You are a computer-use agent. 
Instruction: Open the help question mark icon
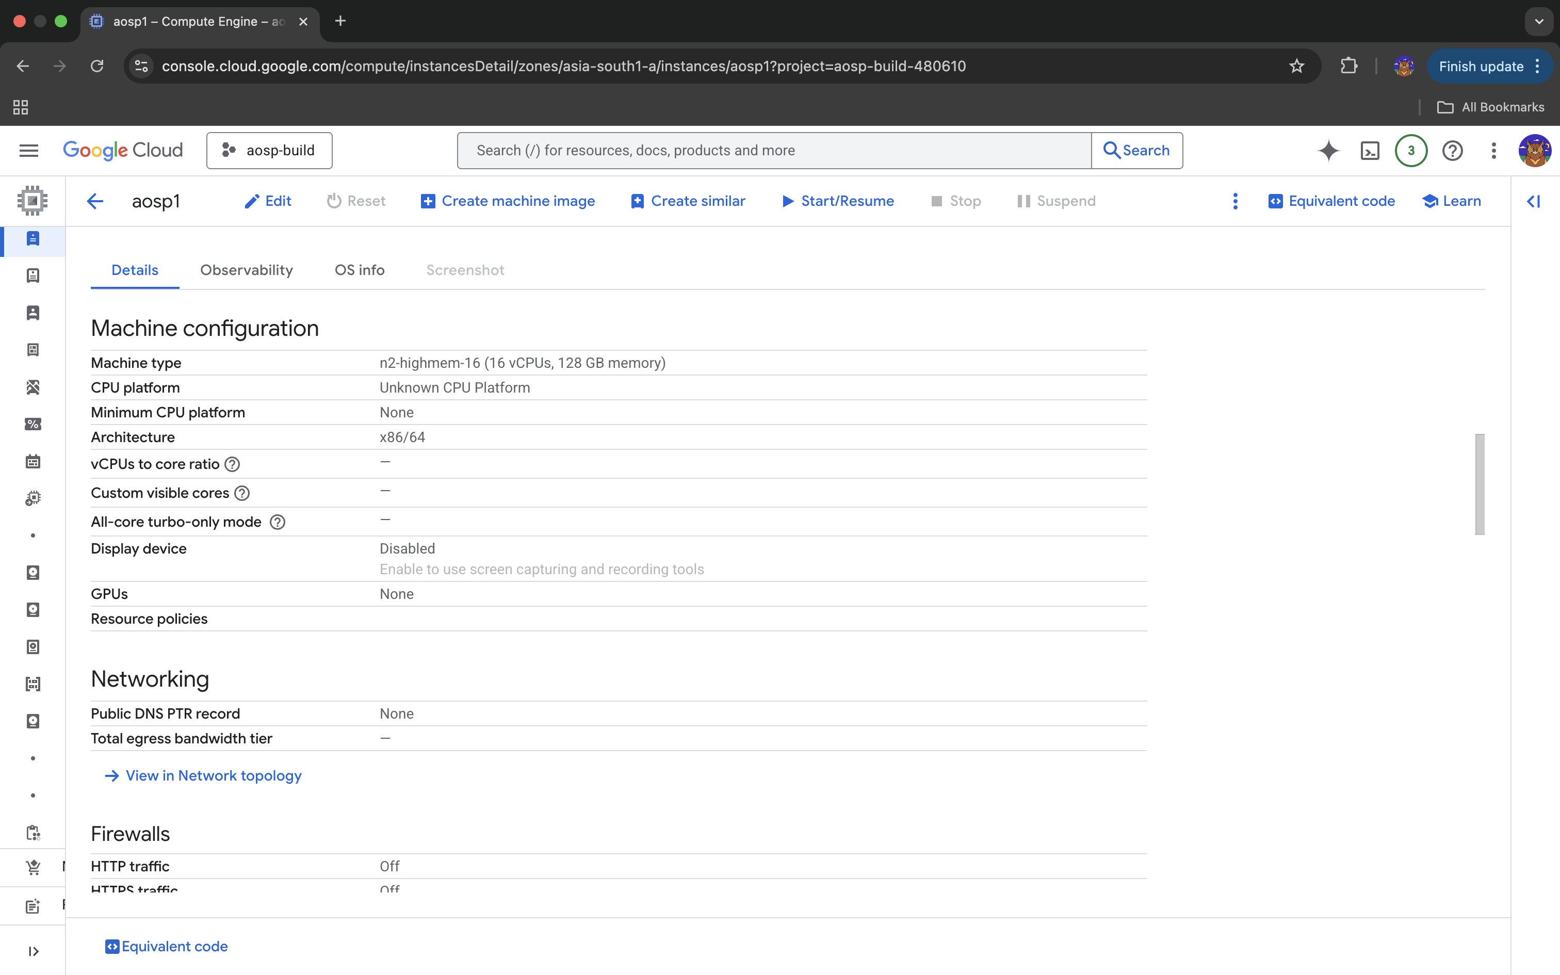pos(1452,150)
